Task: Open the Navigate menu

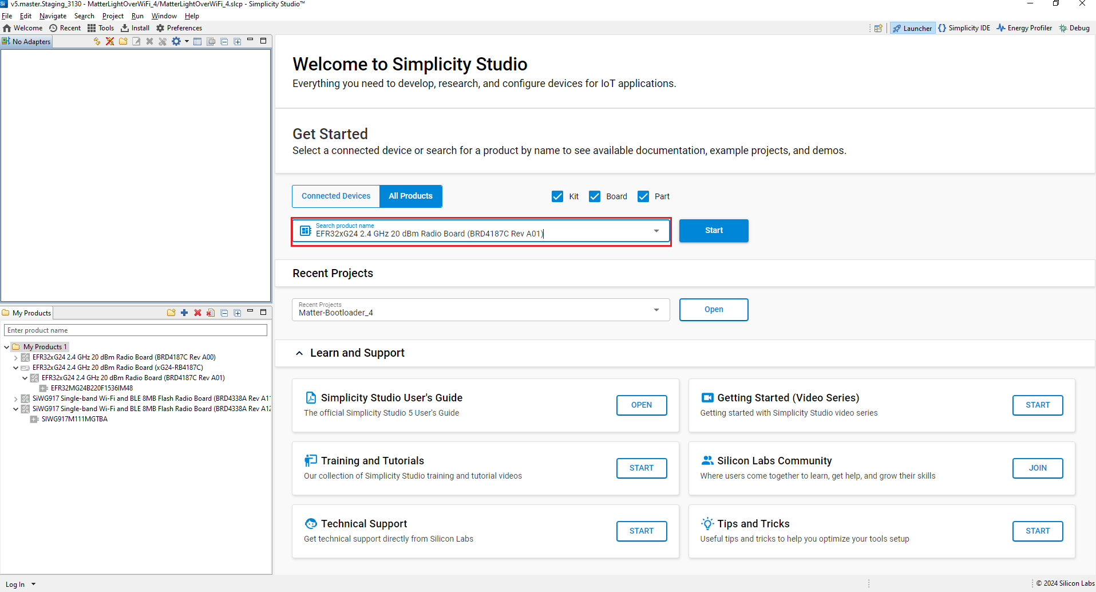Action: point(53,16)
